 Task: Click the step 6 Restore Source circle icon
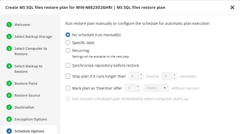9,96
